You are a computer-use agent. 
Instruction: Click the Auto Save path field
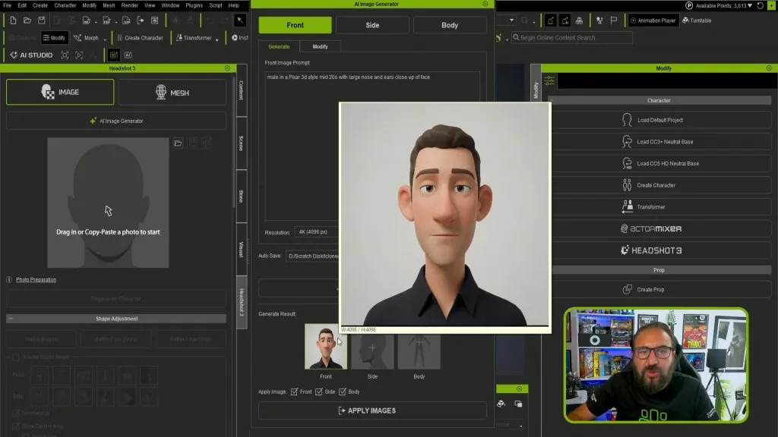click(x=312, y=256)
